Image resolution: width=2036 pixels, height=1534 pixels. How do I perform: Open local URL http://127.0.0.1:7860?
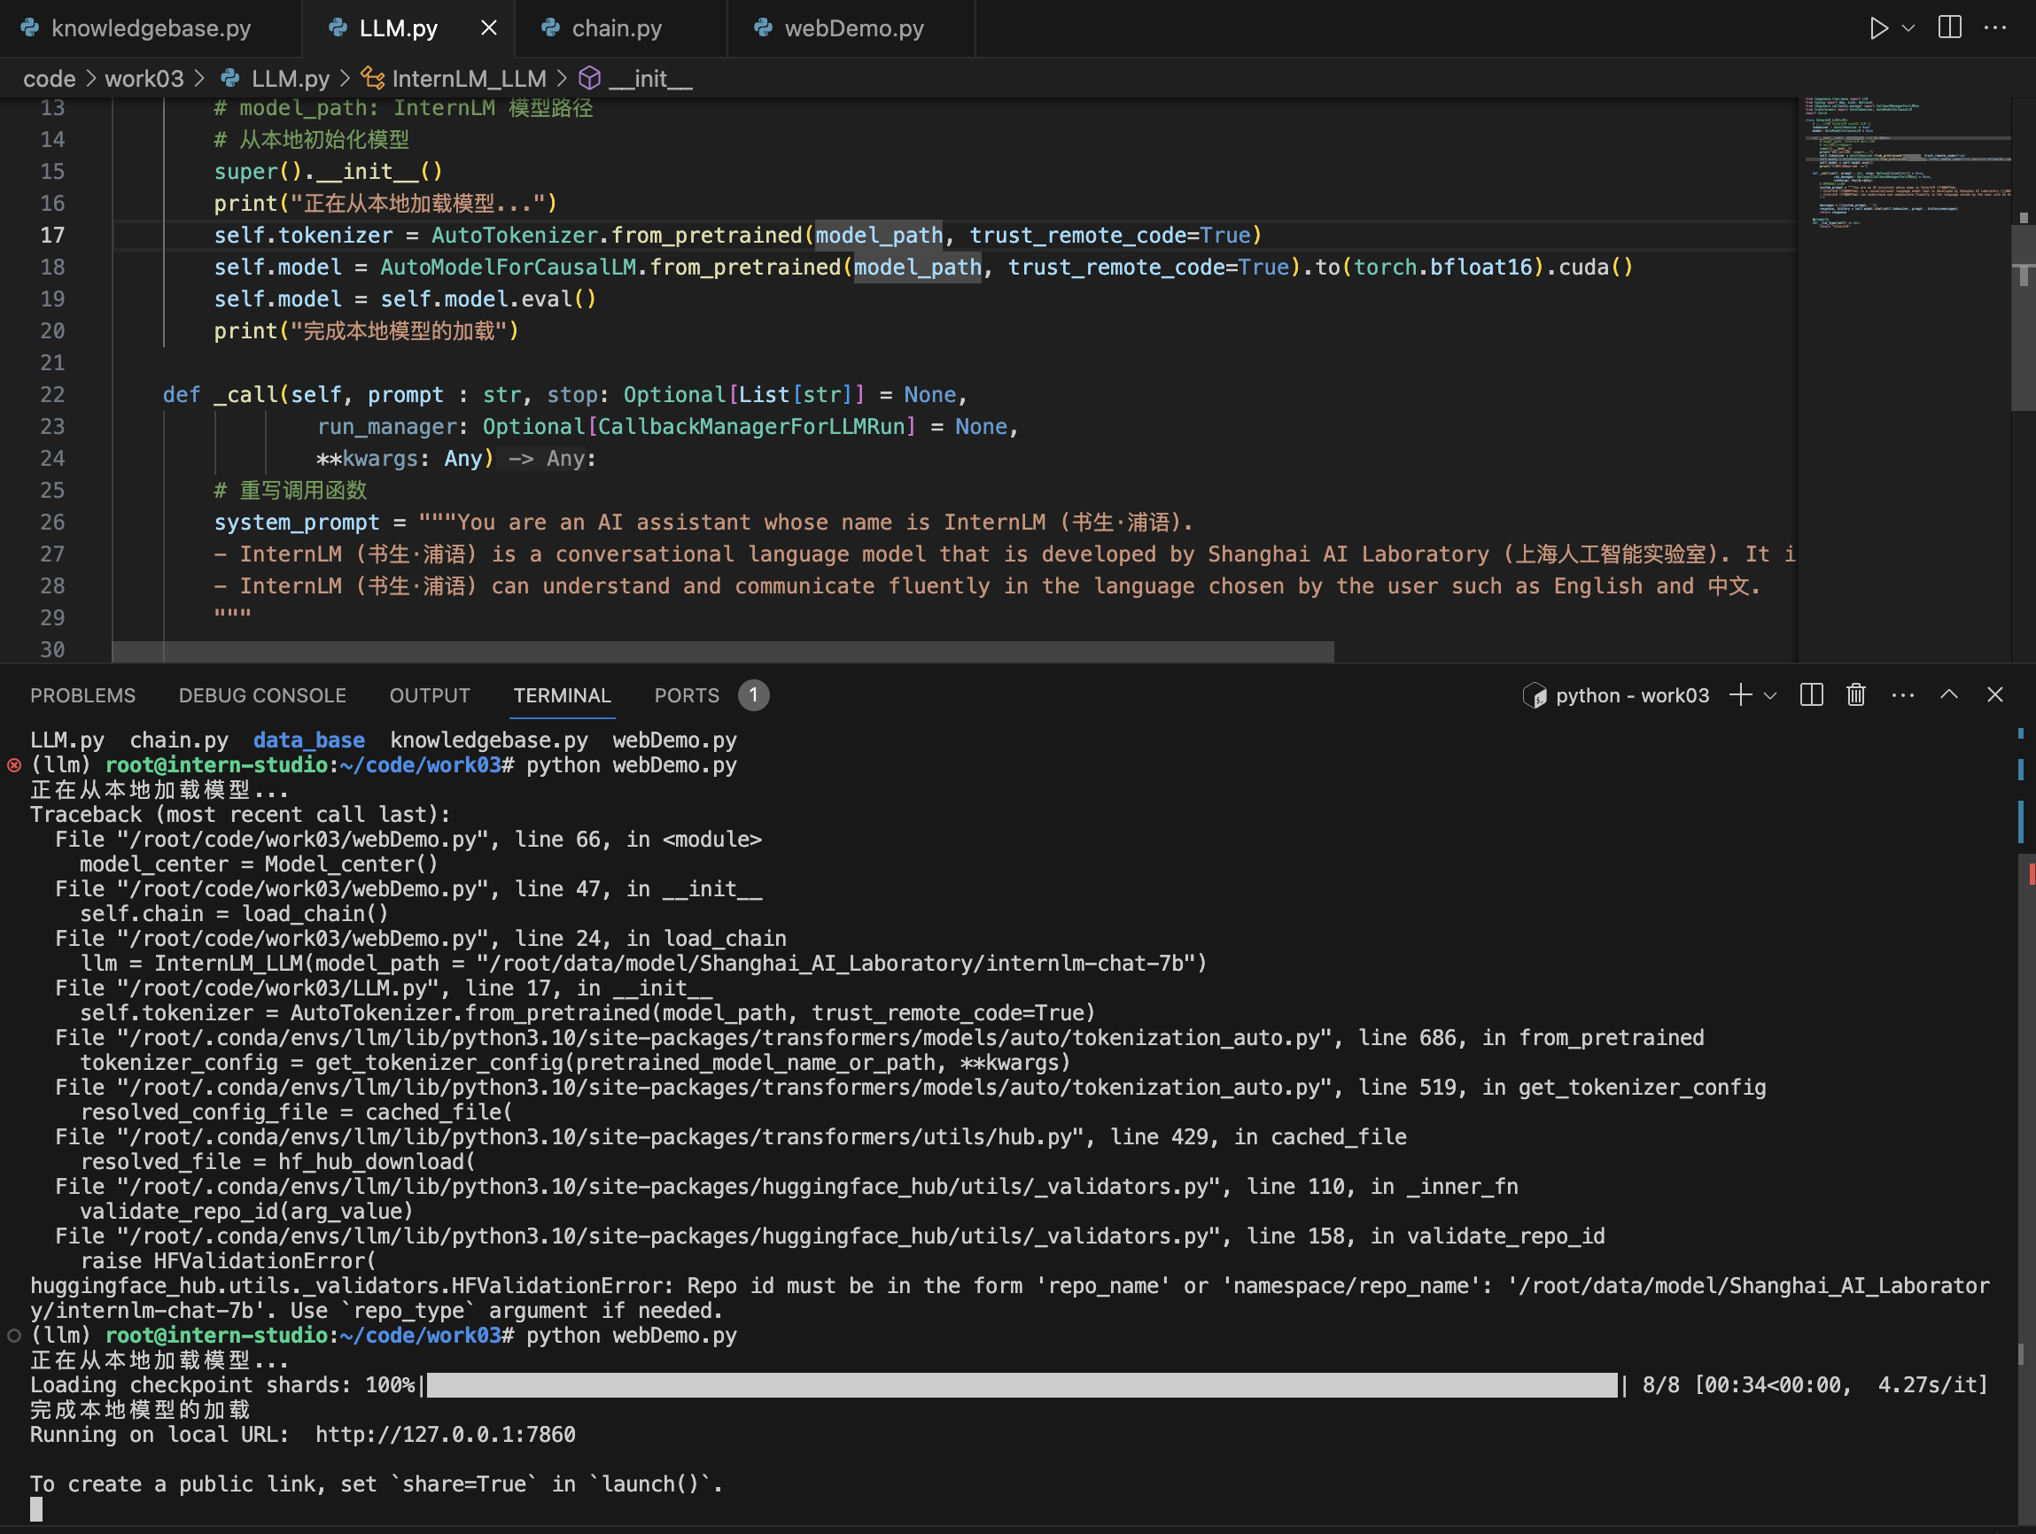446,1434
